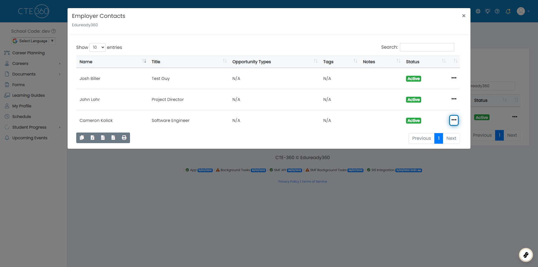Open the Terms of Service link
Screen dimensions: 538x267
coord(314,181)
